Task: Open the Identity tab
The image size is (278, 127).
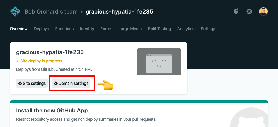Action: pos(87,29)
